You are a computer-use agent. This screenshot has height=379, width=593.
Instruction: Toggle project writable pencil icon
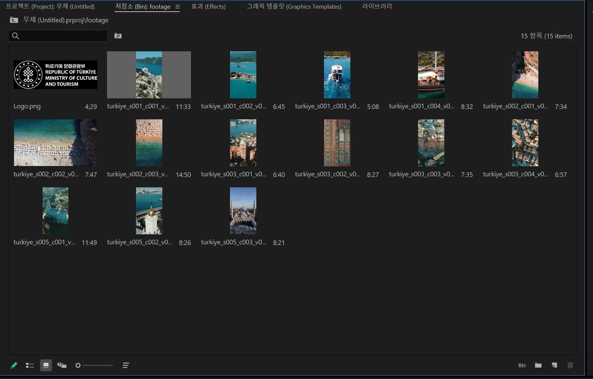point(14,365)
